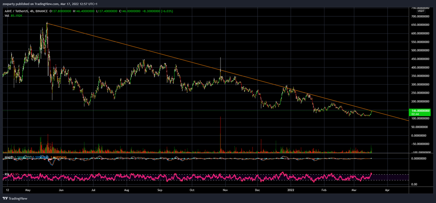Image resolution: width=436 pixels, height=203 pixels.
Task: Click the Sep label on time axis
Action: tap(160, 190)
